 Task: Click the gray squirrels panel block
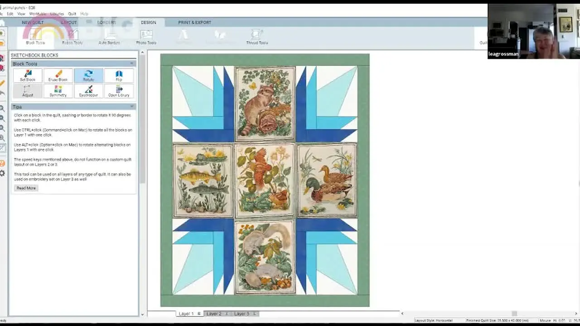[265, 257]
